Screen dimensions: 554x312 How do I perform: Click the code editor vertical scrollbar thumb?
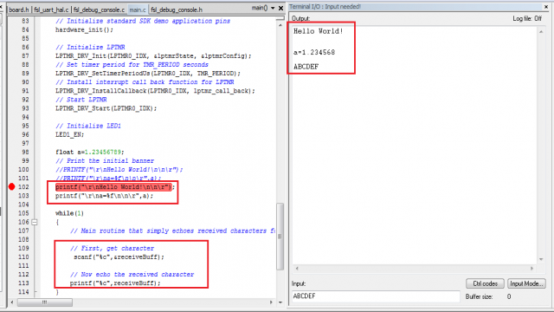[280, 237]
